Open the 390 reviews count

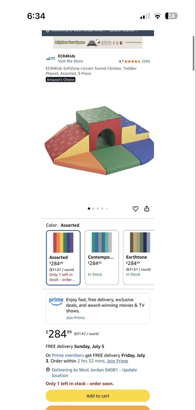click(146, 61)
